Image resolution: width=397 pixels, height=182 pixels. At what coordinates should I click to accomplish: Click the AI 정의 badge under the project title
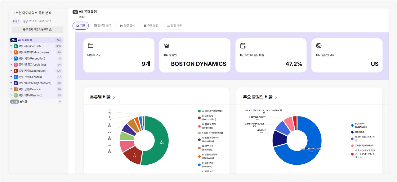coord(16,21)
